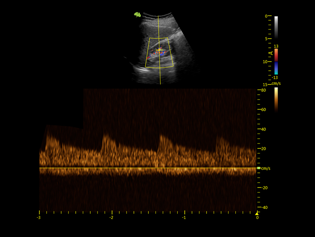The width and height of the screenshot is (315, 237).
Task: Click the spectral Doppler baseline line
Action: pos(146,168)
